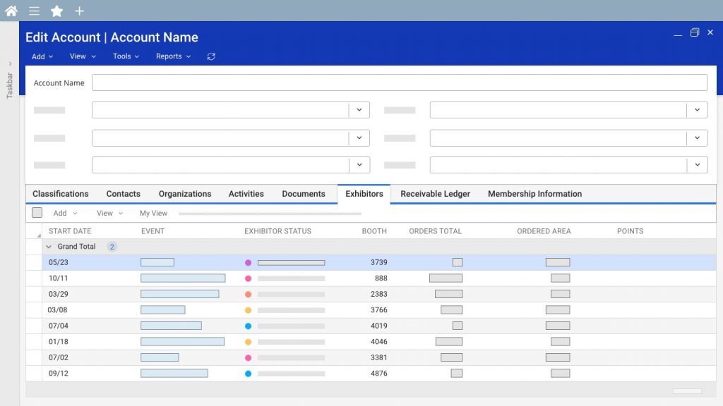The height and width of the screenshot is (406, 723).
Task: Click the My View button
Action: coord(153,213)
